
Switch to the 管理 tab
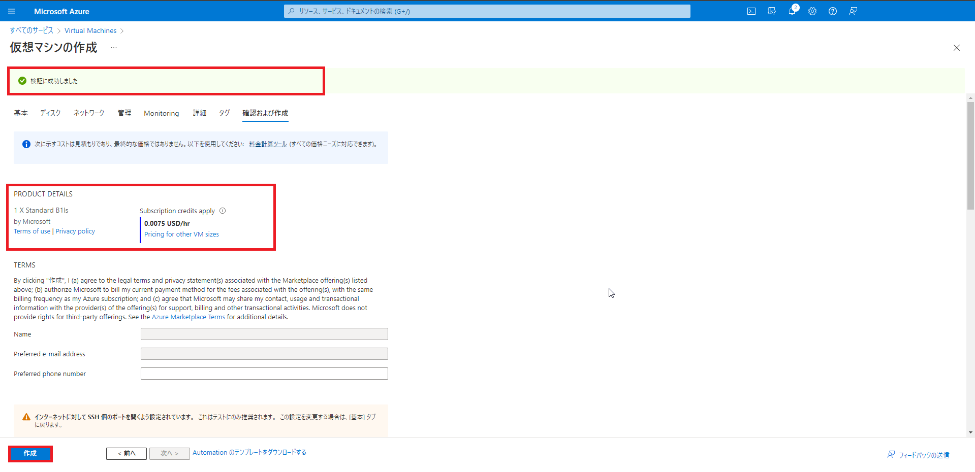click(x=124, y=113)
